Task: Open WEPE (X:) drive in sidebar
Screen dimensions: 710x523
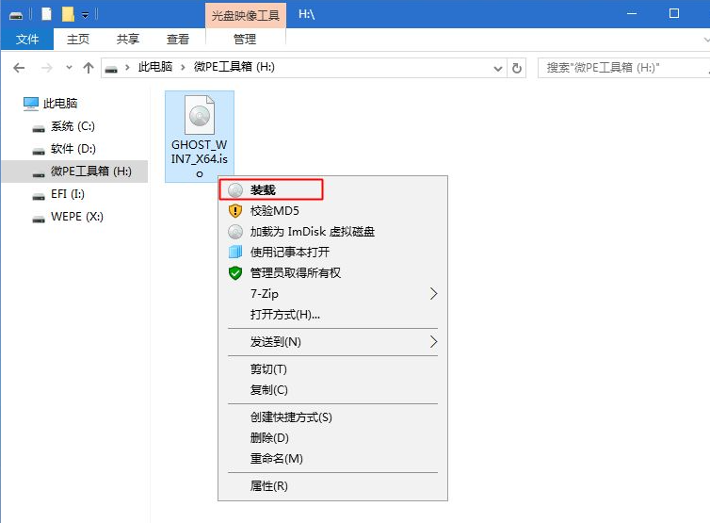Action: (x=77, y=217)
